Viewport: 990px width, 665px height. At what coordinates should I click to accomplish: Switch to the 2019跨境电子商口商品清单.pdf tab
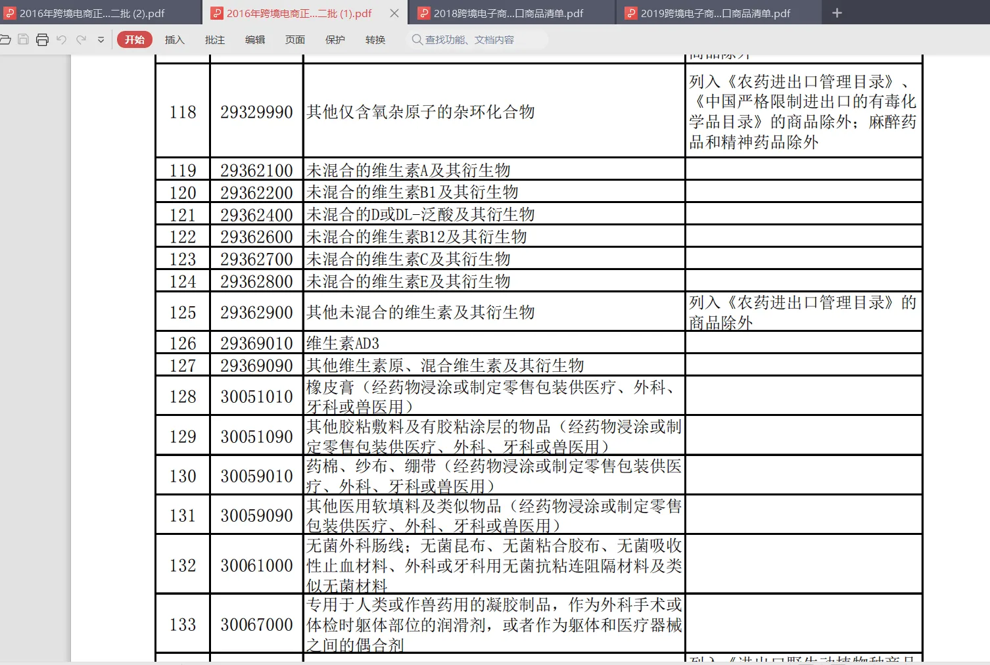(x=713, y=12)
